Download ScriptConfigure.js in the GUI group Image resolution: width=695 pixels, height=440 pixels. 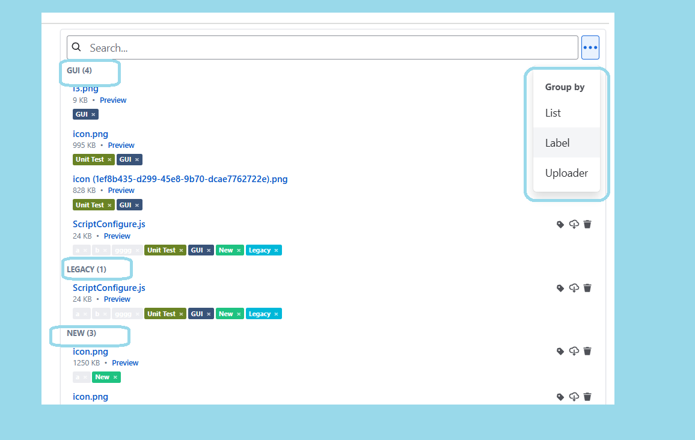tap(574, 224)
